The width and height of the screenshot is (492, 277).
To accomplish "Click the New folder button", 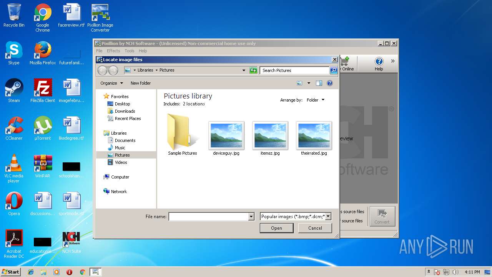I will (x=141, y=83).
